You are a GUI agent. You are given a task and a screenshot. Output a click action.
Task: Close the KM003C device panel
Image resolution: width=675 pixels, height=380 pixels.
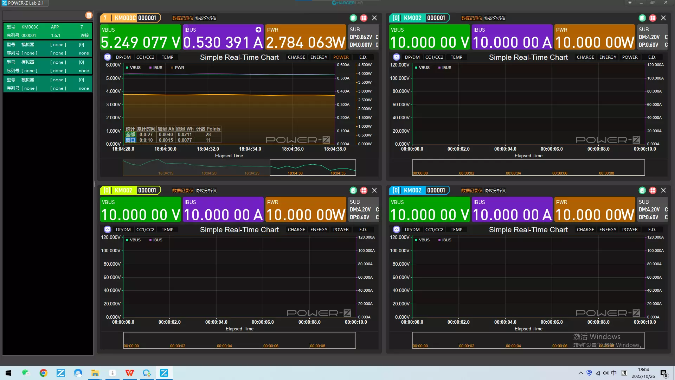click(x=374, y=18)
